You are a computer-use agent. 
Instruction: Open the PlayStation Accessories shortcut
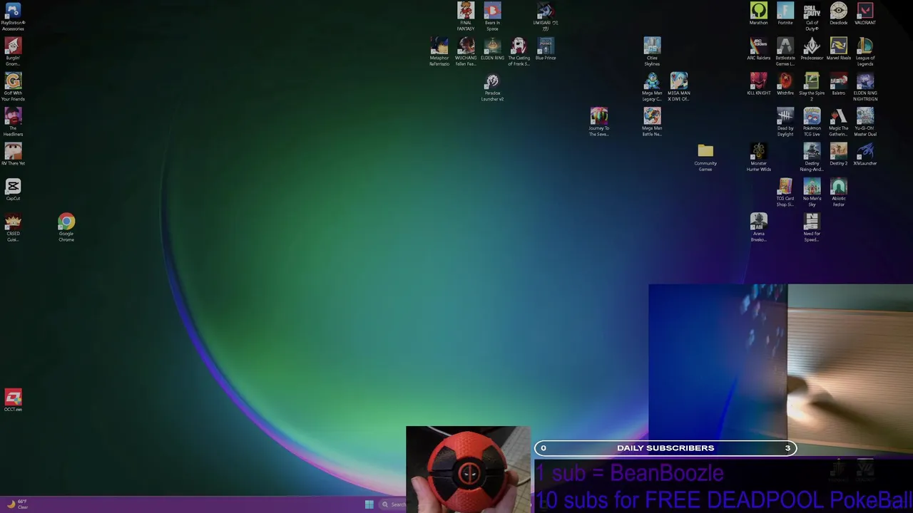point(13,17)
